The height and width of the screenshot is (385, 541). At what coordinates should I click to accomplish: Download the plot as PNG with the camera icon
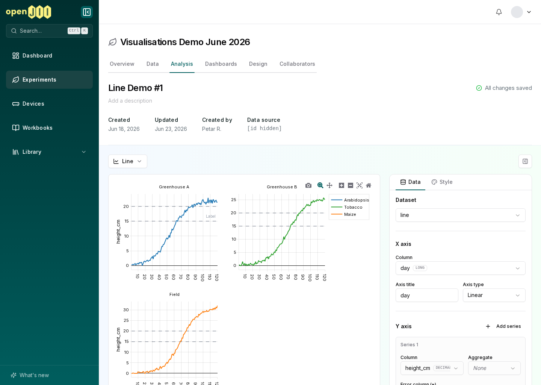click(x=308, y=185)
